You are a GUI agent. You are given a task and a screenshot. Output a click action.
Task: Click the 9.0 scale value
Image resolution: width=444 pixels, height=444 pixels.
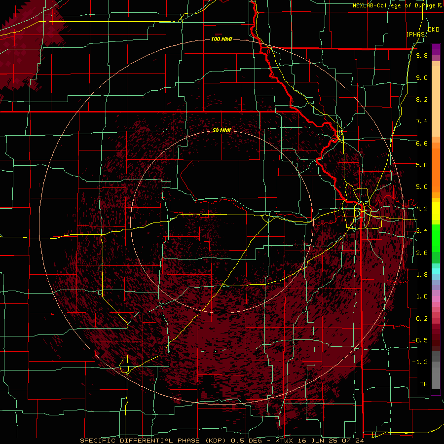click(x=422, y=77)
